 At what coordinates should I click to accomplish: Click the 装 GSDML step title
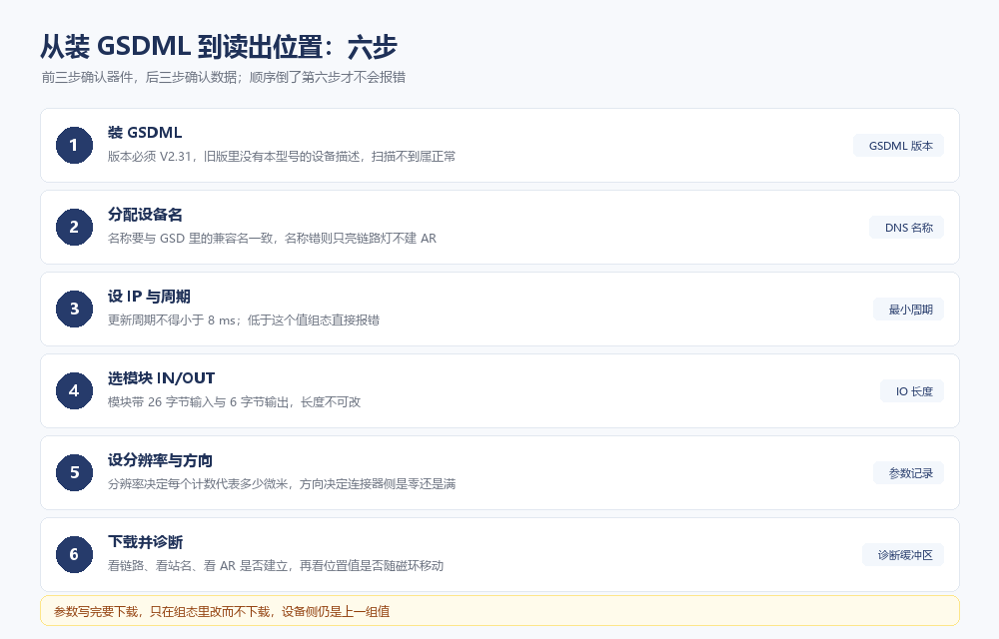(145, 133)
